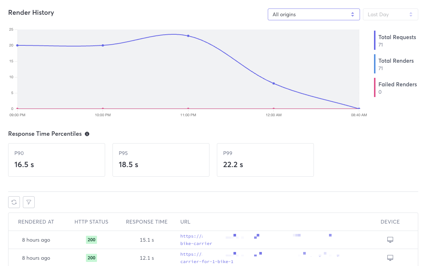Click desktop device icon in second row
Image resolution: width=426 pixels, height=266 pixels.
pyautogui.click(x=390, y=258)
